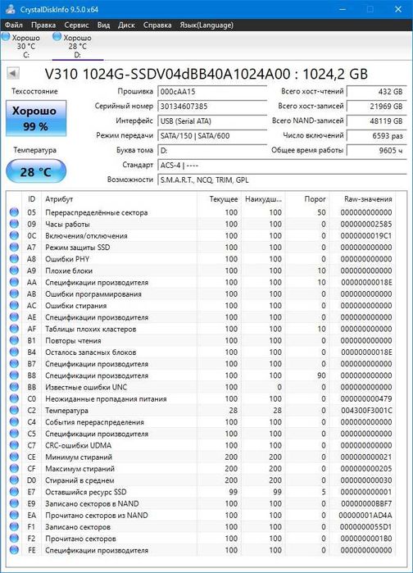Open the Правка menu
Image resolution: width=413 pixels, height=573 pixels.
(43, 25)
